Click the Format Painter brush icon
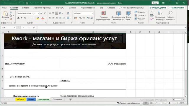This screenshot has height=106, width=189. pos(11,19)
